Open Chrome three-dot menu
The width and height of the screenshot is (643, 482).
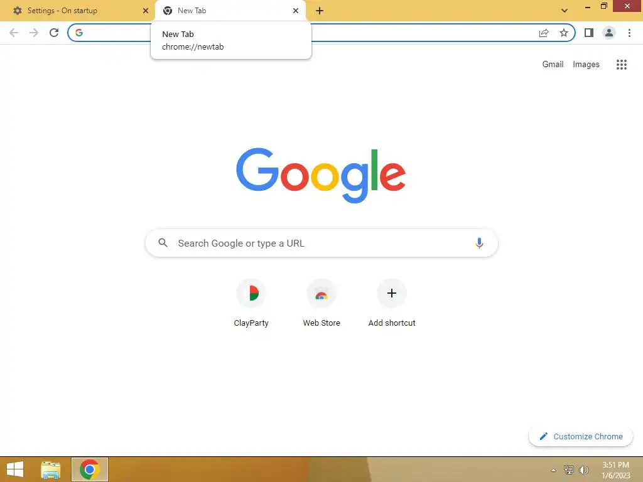[629, 33]
